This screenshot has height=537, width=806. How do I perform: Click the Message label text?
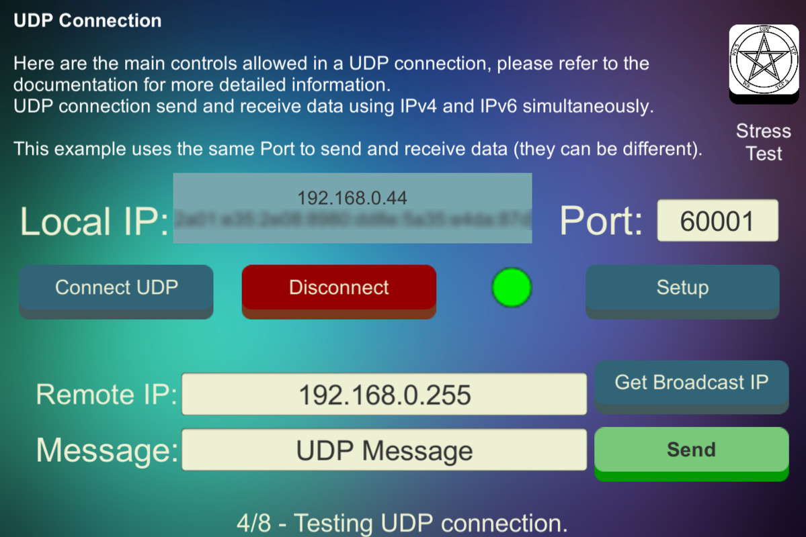(107, 450)
